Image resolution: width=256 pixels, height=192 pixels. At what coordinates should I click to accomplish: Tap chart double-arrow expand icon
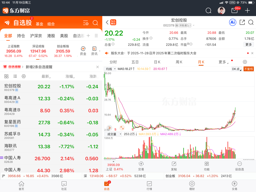coord(109,128)
